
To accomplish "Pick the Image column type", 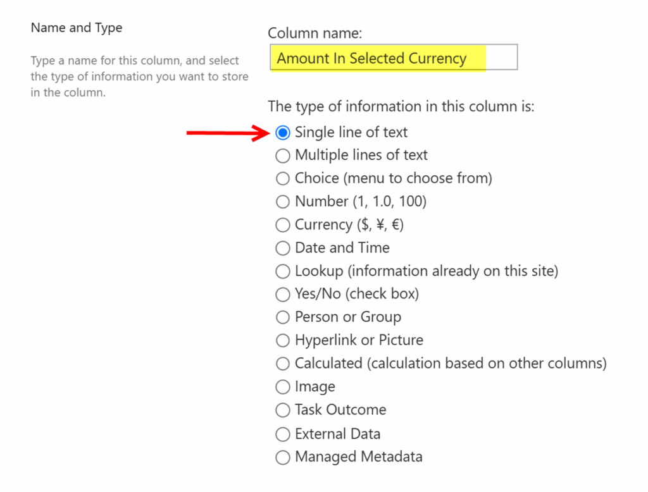I will [x=283, y=387].
